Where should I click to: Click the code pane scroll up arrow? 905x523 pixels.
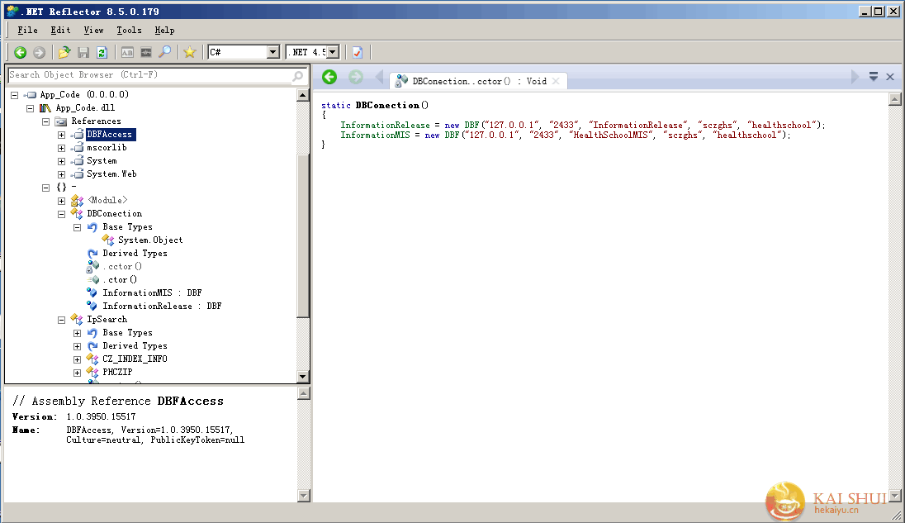tap(894, 99)
